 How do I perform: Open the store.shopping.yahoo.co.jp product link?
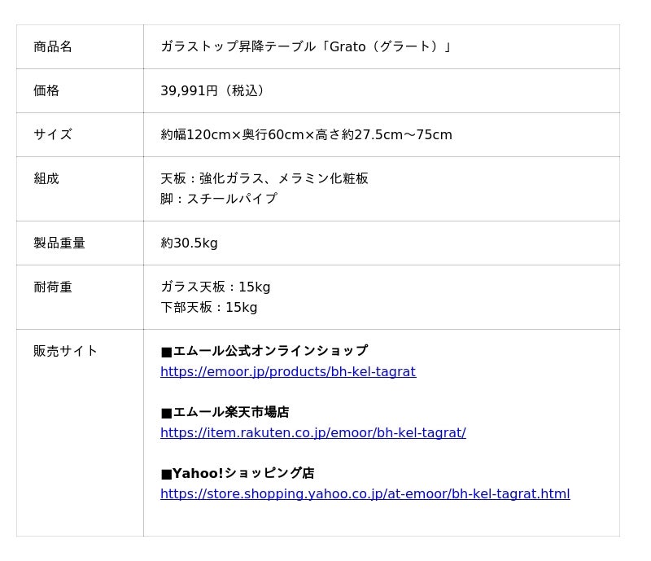365,494
